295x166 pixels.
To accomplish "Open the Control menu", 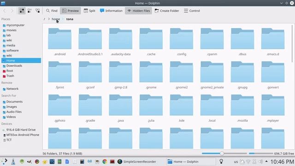I will [192, 11].
